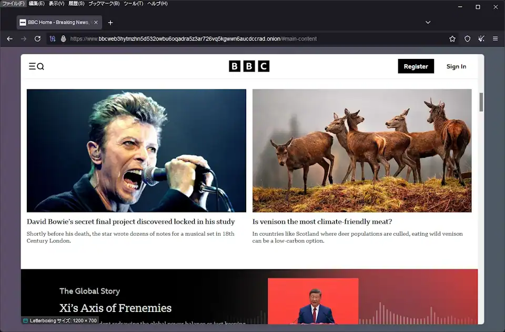Expand the list all tabs chevron
This screenshot has width=505, height=332.
[x=428, y=23]
